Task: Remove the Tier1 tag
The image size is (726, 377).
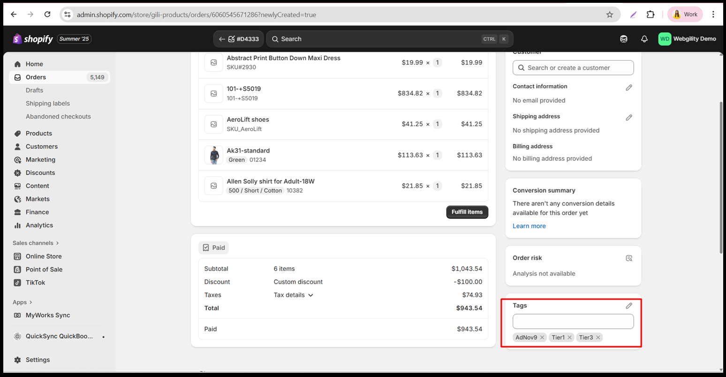Action: [x=569, y=338]
